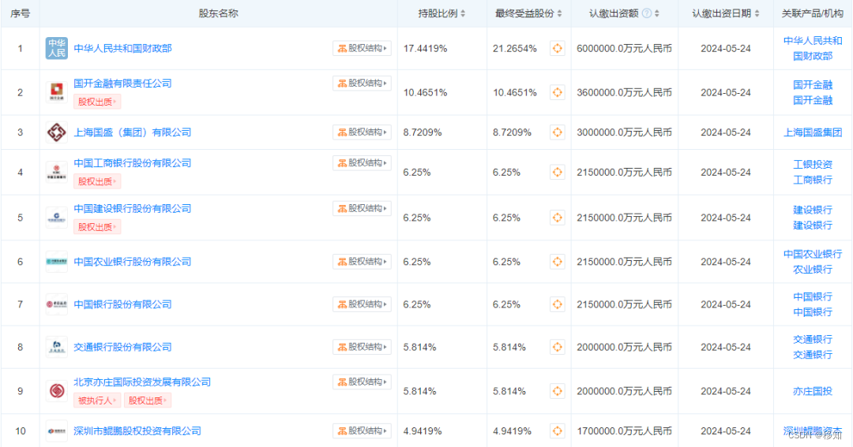Open shareholder link 中国工商银行股份有限公司
This screenshot has width=853, height=447.
click(133, 163)
